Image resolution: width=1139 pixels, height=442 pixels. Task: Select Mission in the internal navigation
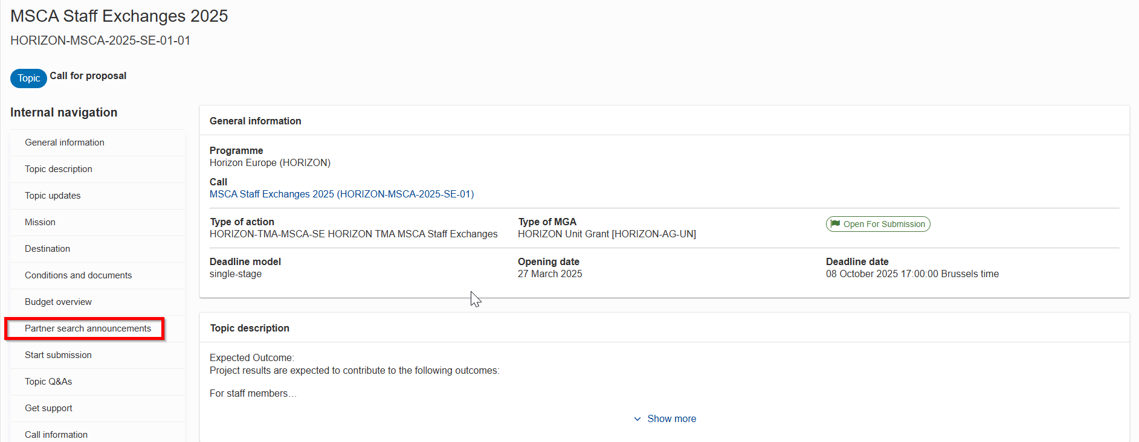click(x=97, y=222)
